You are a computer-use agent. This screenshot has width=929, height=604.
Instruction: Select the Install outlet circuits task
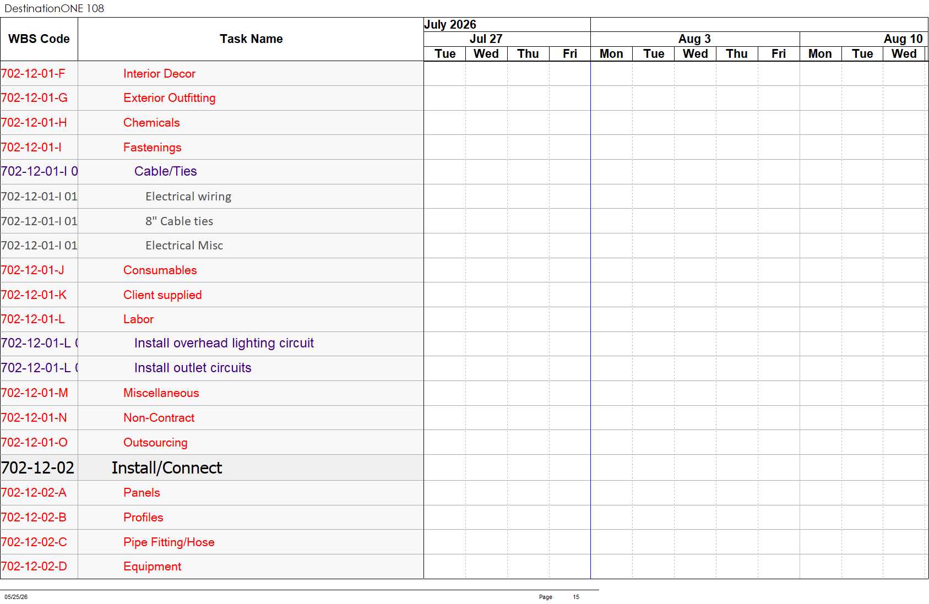[193, 368]
